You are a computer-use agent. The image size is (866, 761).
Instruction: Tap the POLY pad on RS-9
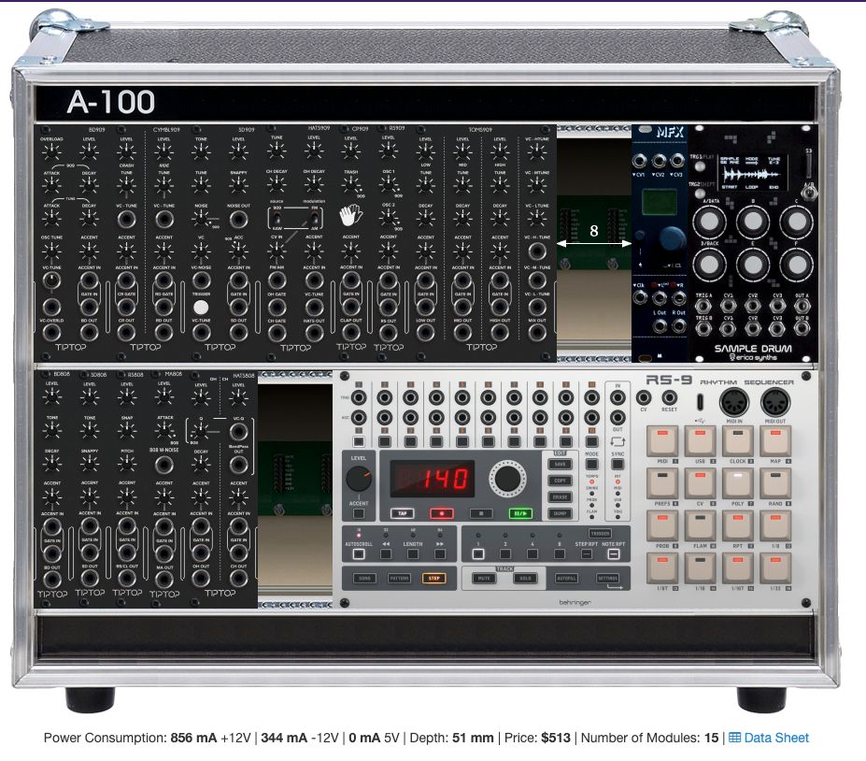coord(738,483)
